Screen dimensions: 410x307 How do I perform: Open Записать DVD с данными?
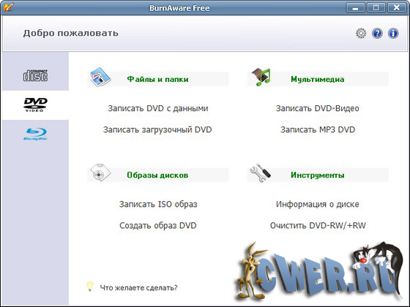coord(158,108)
